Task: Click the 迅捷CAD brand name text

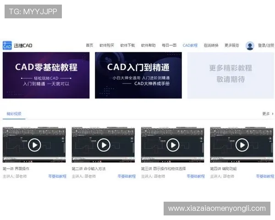Action: (23, 46)
